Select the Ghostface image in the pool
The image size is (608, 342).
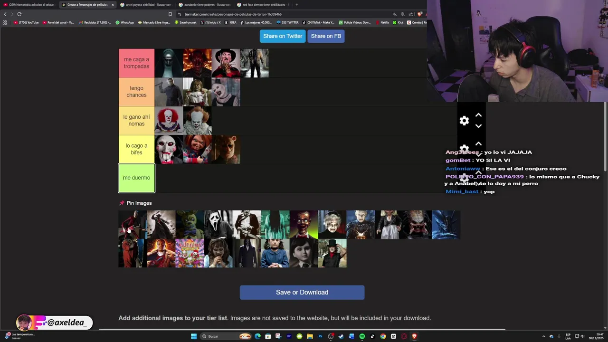218,225
